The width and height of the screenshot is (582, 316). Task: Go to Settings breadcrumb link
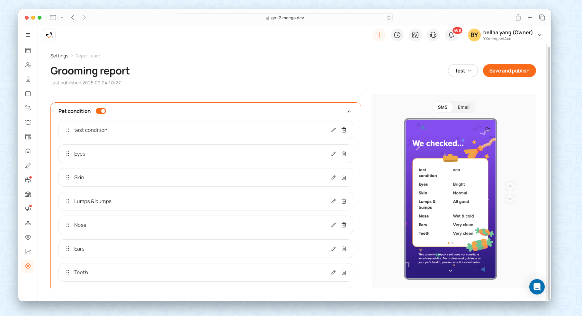coord(59,56)
